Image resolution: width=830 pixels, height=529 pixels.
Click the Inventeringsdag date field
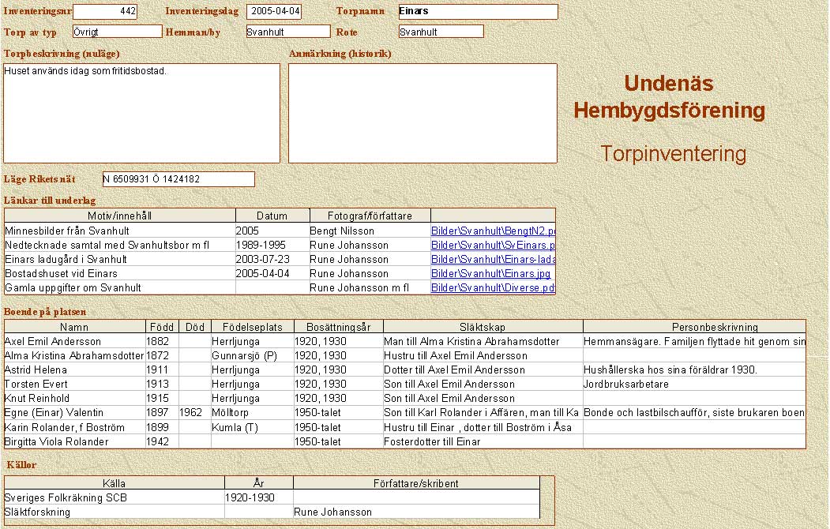pos(274,12)
